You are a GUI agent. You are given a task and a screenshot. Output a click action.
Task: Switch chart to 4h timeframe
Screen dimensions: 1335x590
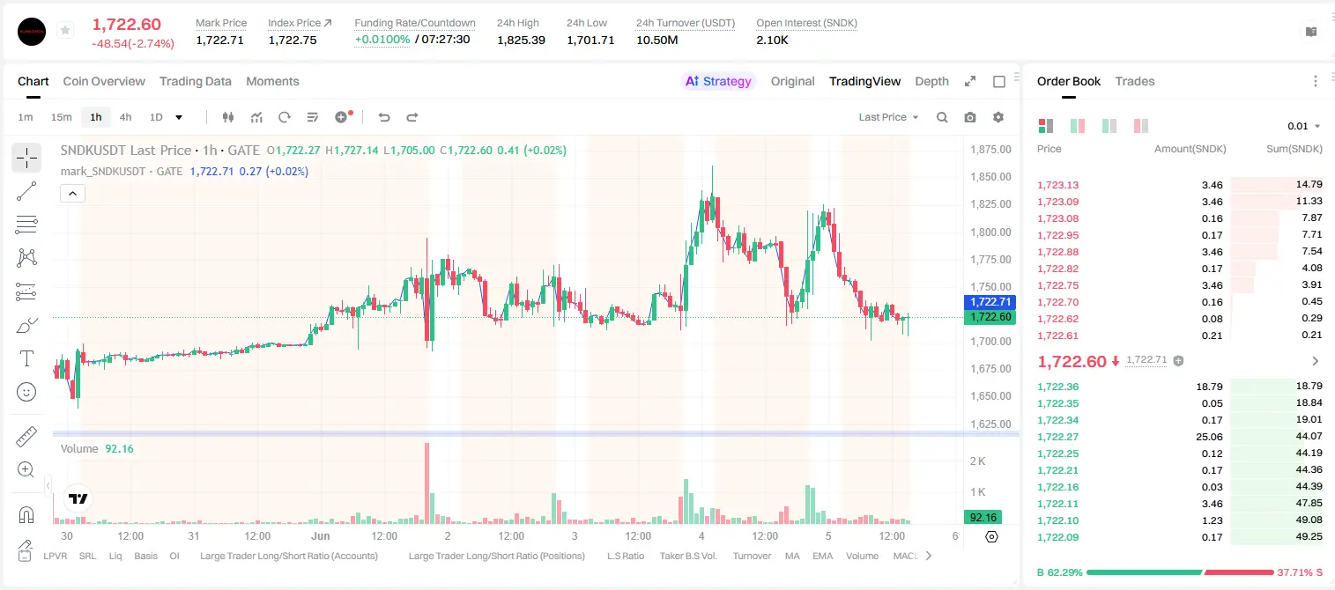pos(126,117)
